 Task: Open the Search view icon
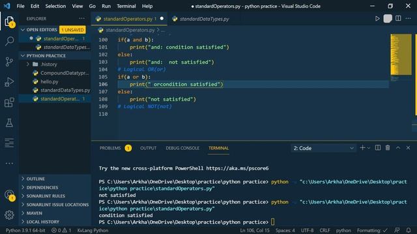tap(9, 41)
